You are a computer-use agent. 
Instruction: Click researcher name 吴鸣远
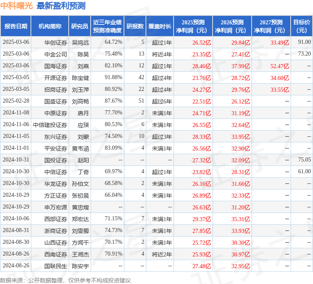[80, 43]
